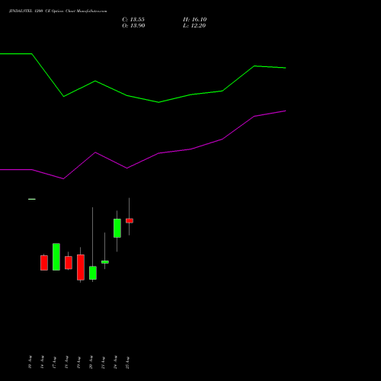Click the high value 'H: 16.10'
Screen dimensions: 381x381
(195, 20)
